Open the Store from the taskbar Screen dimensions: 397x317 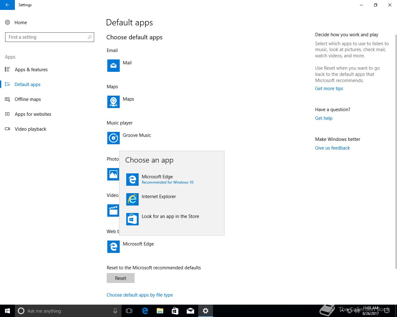point(175,311)
